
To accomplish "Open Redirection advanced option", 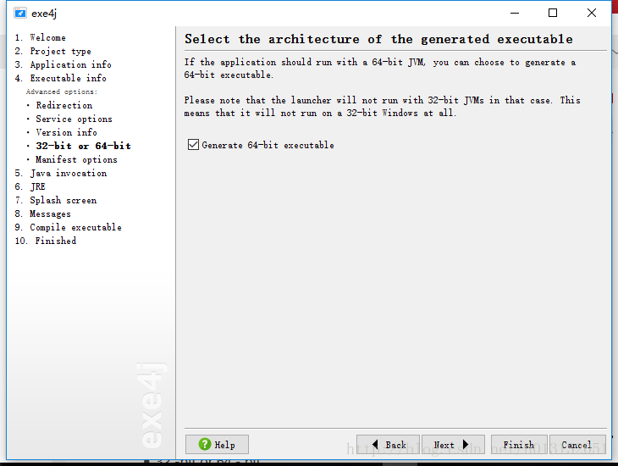I will click(x=64, y=105).
